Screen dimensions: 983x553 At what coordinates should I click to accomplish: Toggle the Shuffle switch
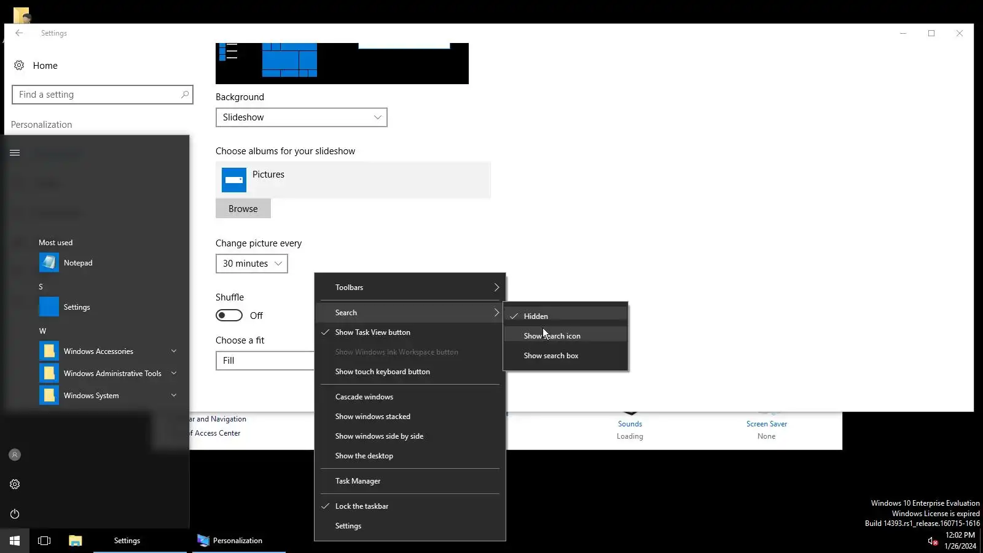pos(229,315)
